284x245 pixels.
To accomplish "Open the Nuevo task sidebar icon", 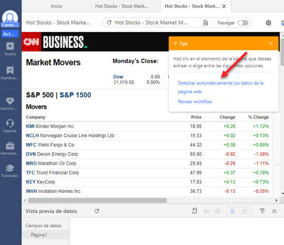I will click(x=10, y=46).
